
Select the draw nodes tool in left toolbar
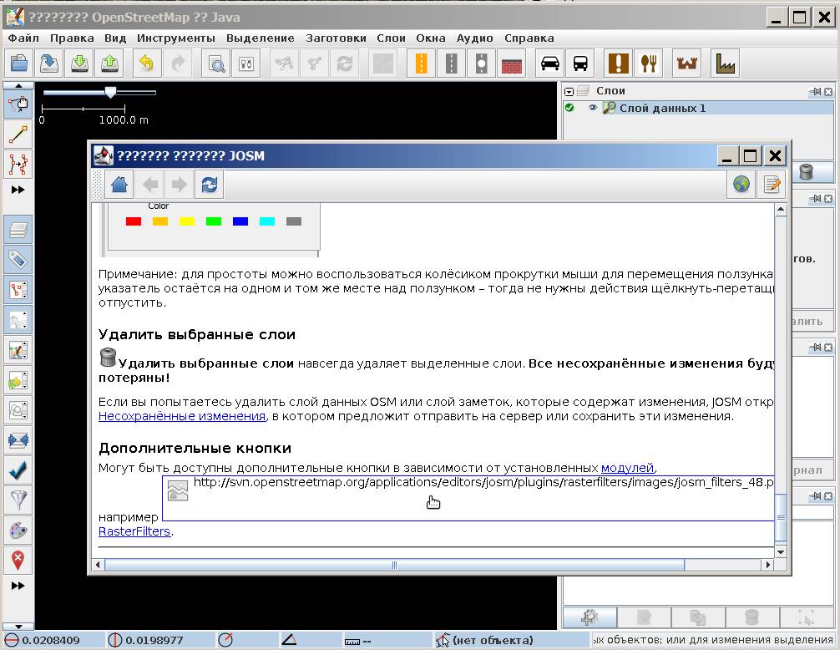point(18,134)
